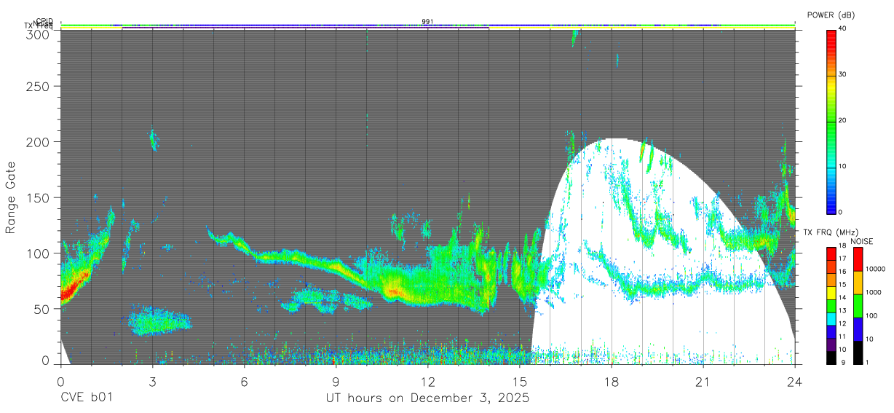Select the purple 10–11 MHz TX FRQ swatch
This screenshot has width=894, height=413.
tap(831, 344)
